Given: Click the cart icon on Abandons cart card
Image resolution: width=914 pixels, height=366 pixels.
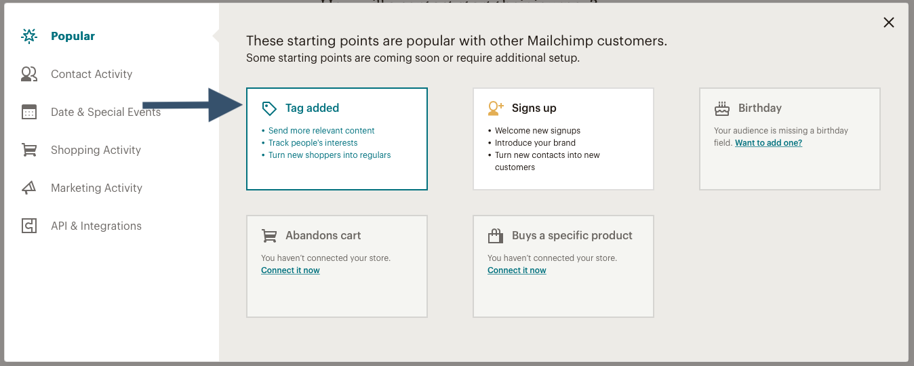Looking at the screenshot, I should tap(269, 236).
